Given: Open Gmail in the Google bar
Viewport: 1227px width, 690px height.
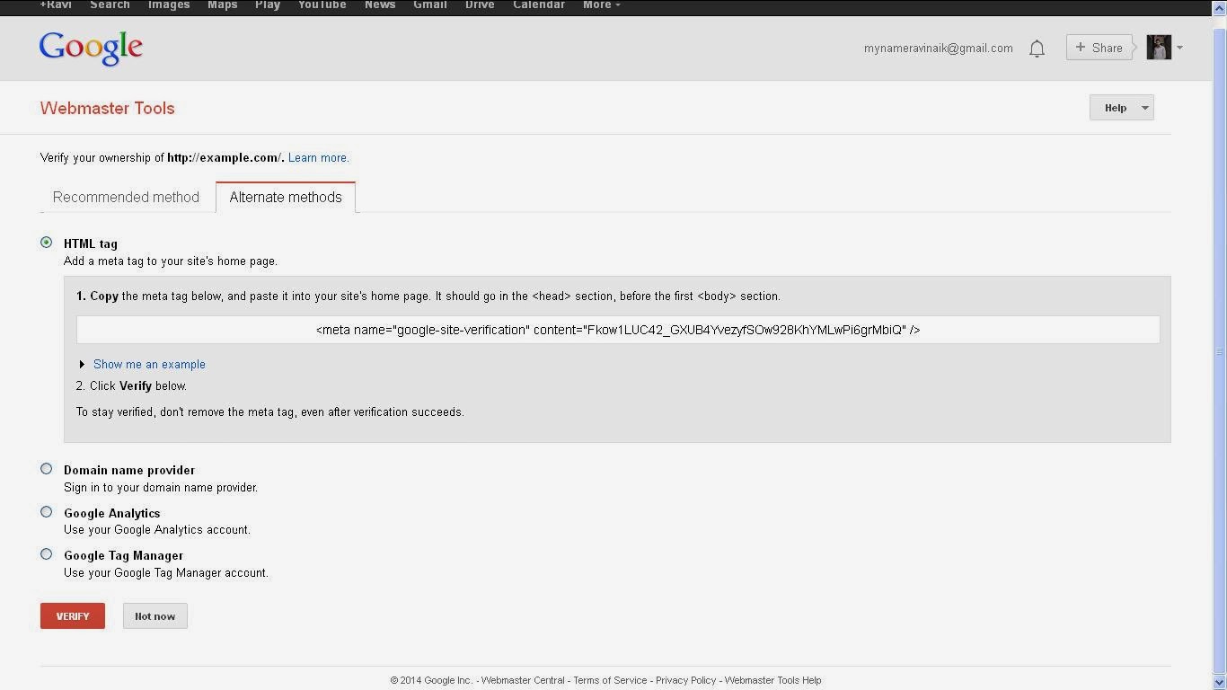Looking at the screenshot, I should (430, 5).
